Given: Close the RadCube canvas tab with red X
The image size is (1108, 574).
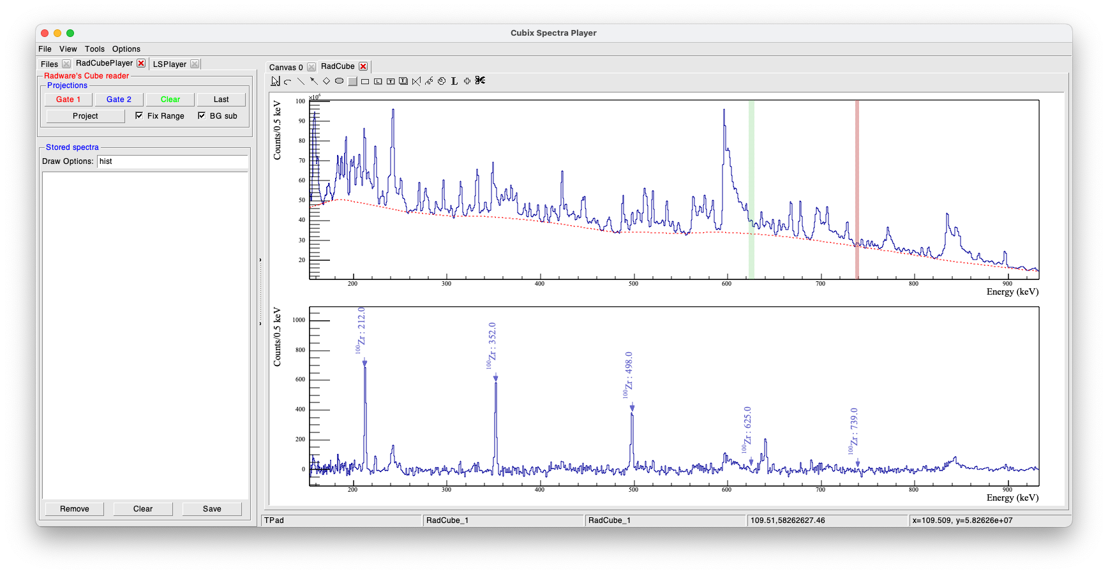Looking at the screenshot, I should (363, 66).
